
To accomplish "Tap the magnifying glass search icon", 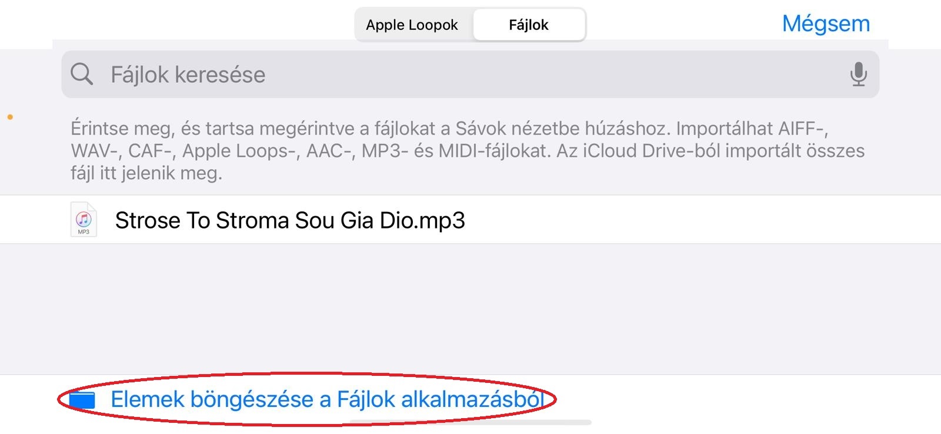I will [x=82, y=75].
